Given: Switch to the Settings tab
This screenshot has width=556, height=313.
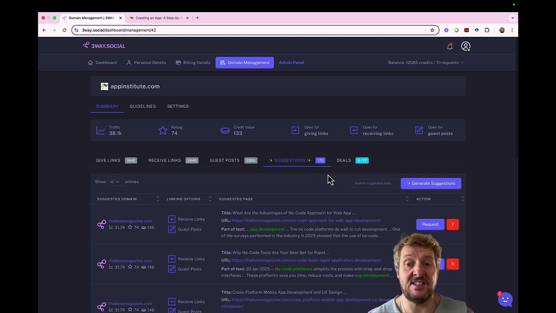Looking at the screenshot, I should 178,106.
